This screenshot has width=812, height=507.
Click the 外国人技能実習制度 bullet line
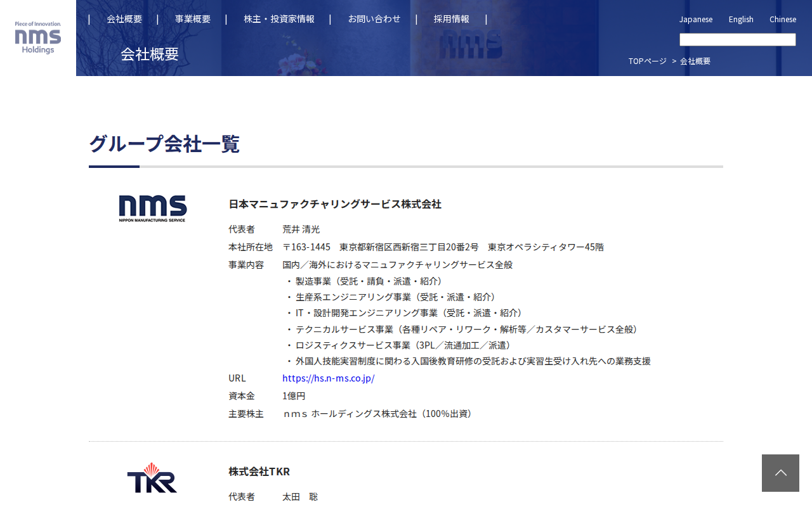(x=468, y=361)
